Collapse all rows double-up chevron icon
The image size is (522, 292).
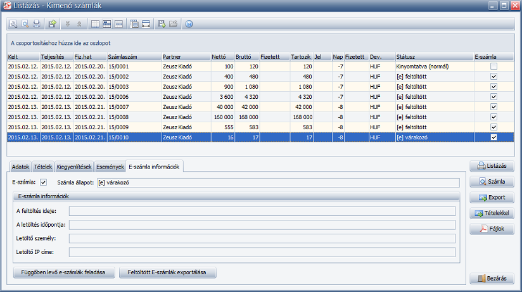tap(79, 24)
